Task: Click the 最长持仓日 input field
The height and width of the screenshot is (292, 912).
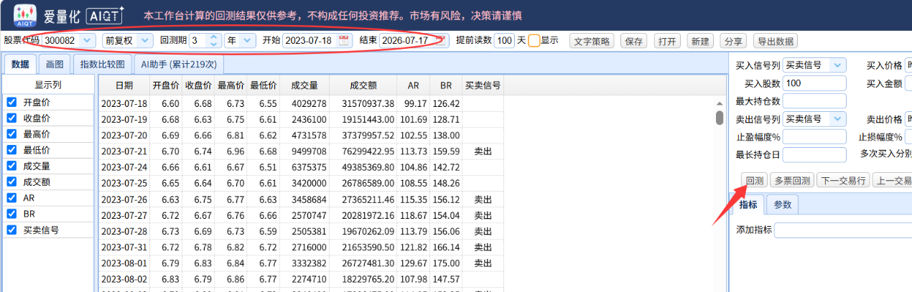Action: 814,154
